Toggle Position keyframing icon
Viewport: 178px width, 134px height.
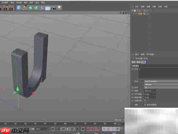tap(104, 129)
